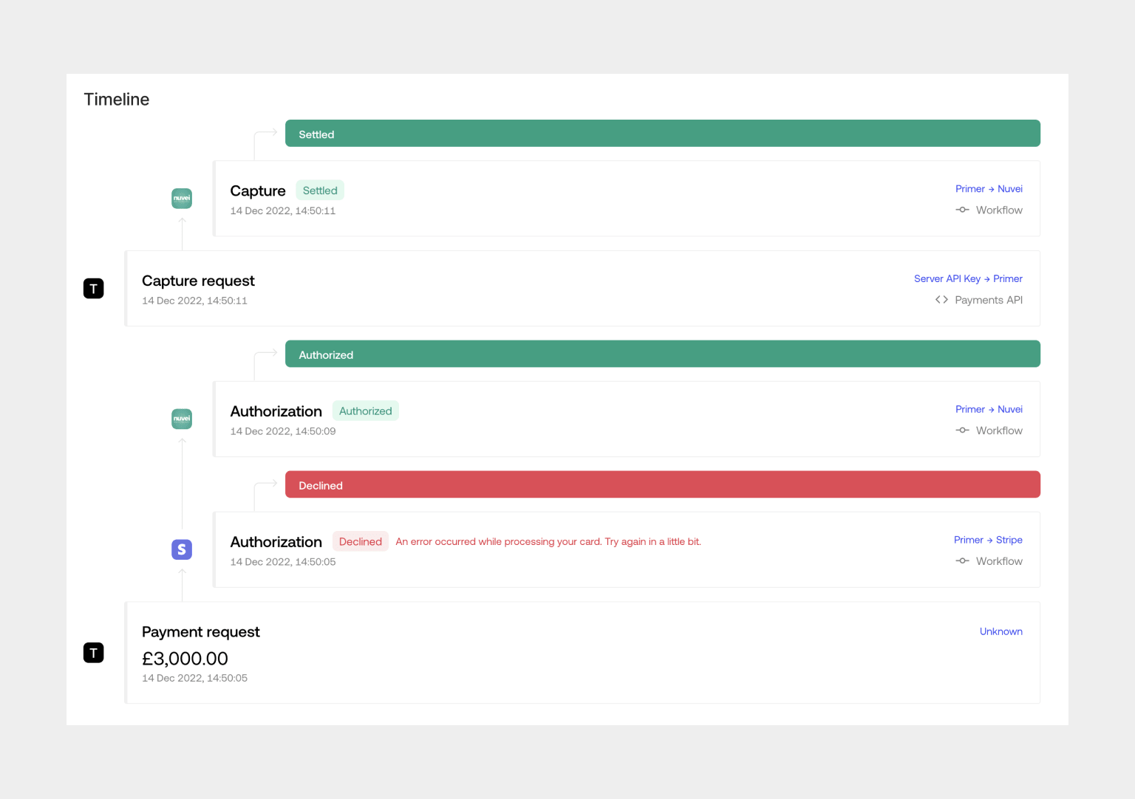Click the Authorization heading with the Declined badge

[x=276, y=542]
